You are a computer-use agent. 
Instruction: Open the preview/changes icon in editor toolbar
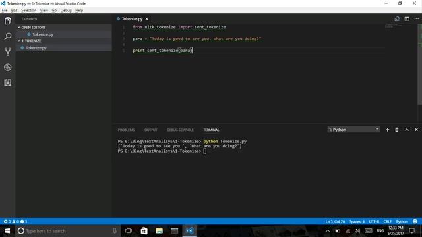click(x=397, y=19)
